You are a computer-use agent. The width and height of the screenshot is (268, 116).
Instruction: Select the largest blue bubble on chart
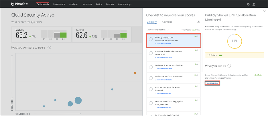pyautogui.click(x=78, y=100)
